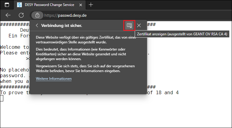
Task: Reload the current page
Action: tap(21, 15)
